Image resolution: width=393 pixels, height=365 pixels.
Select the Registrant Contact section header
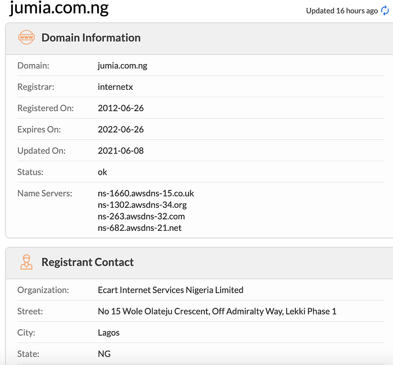tap(88, 262)
